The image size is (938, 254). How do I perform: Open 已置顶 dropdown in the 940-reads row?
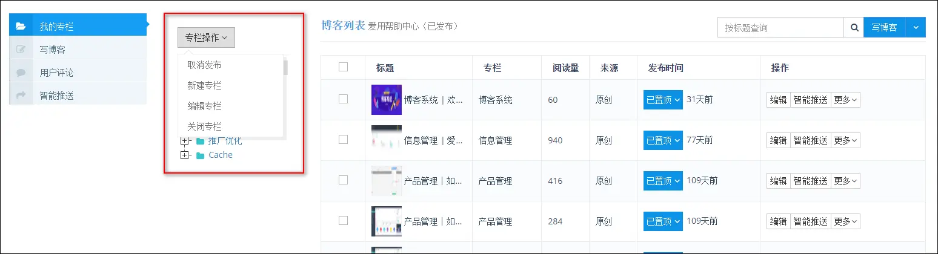point(663,140)
